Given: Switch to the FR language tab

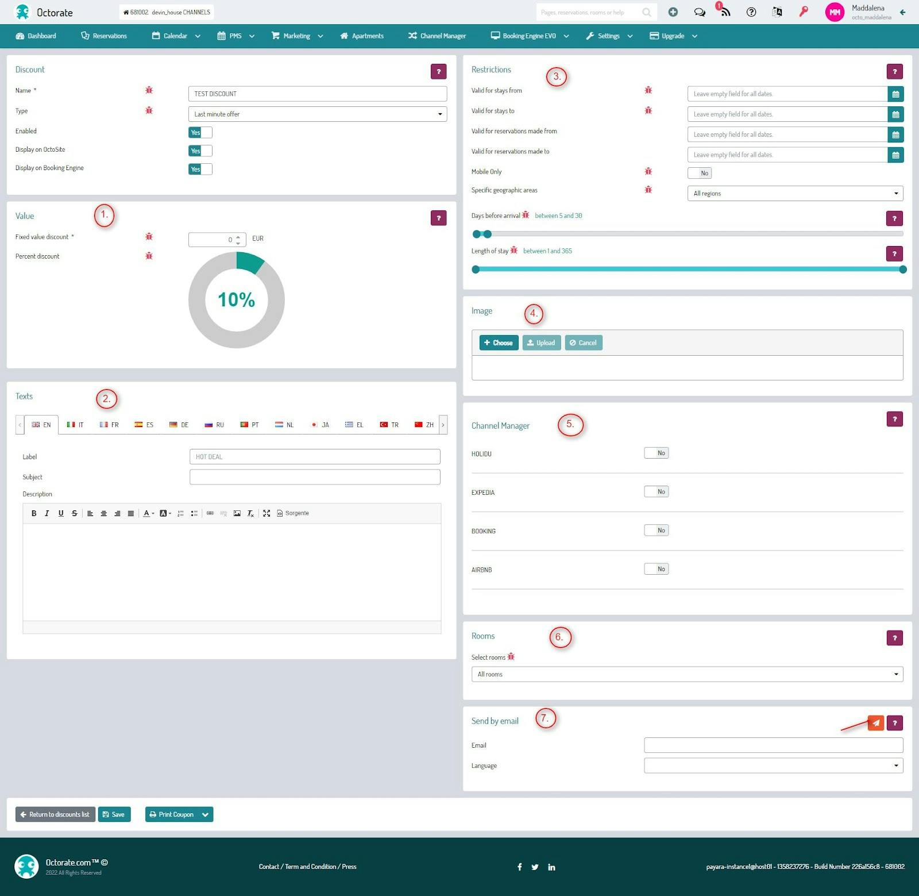Looking at the screenshot, I should [x=109, y=425].
